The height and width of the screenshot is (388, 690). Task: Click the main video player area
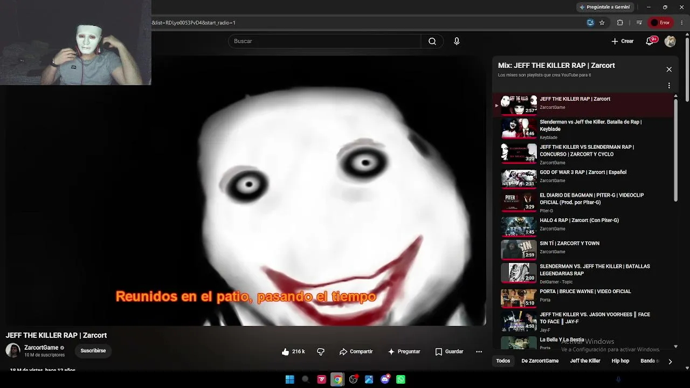(246, 190)
